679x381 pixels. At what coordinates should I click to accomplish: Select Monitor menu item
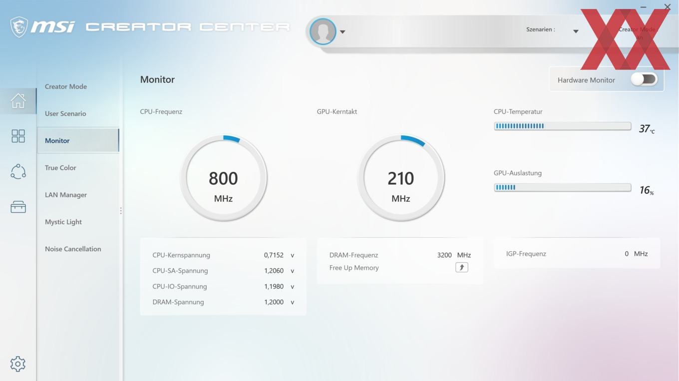tap(78, 140)
